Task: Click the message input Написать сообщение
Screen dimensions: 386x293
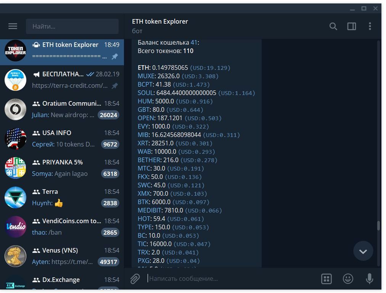Action: pos(232,279)
